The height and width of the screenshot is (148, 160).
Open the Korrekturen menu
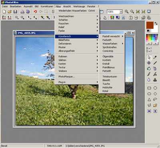tap(47, 6)
